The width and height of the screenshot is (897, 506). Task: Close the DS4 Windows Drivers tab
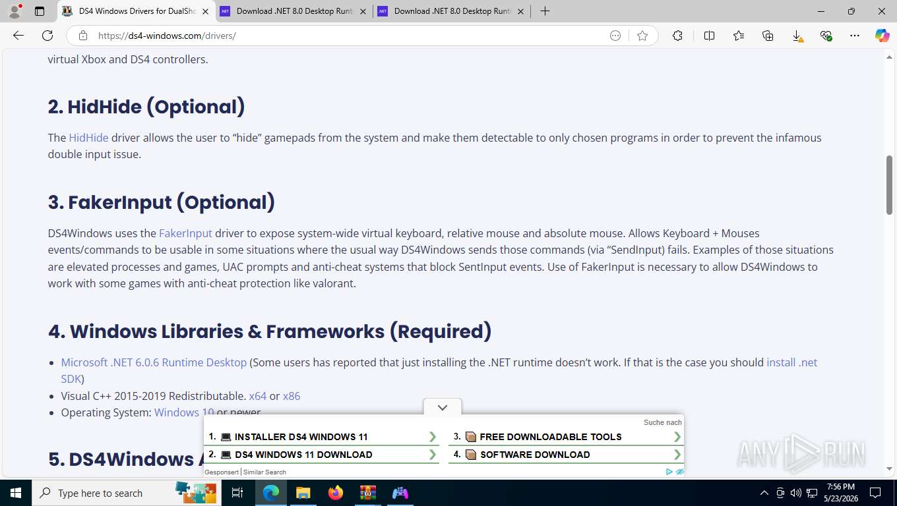click(x=205, y=11)
